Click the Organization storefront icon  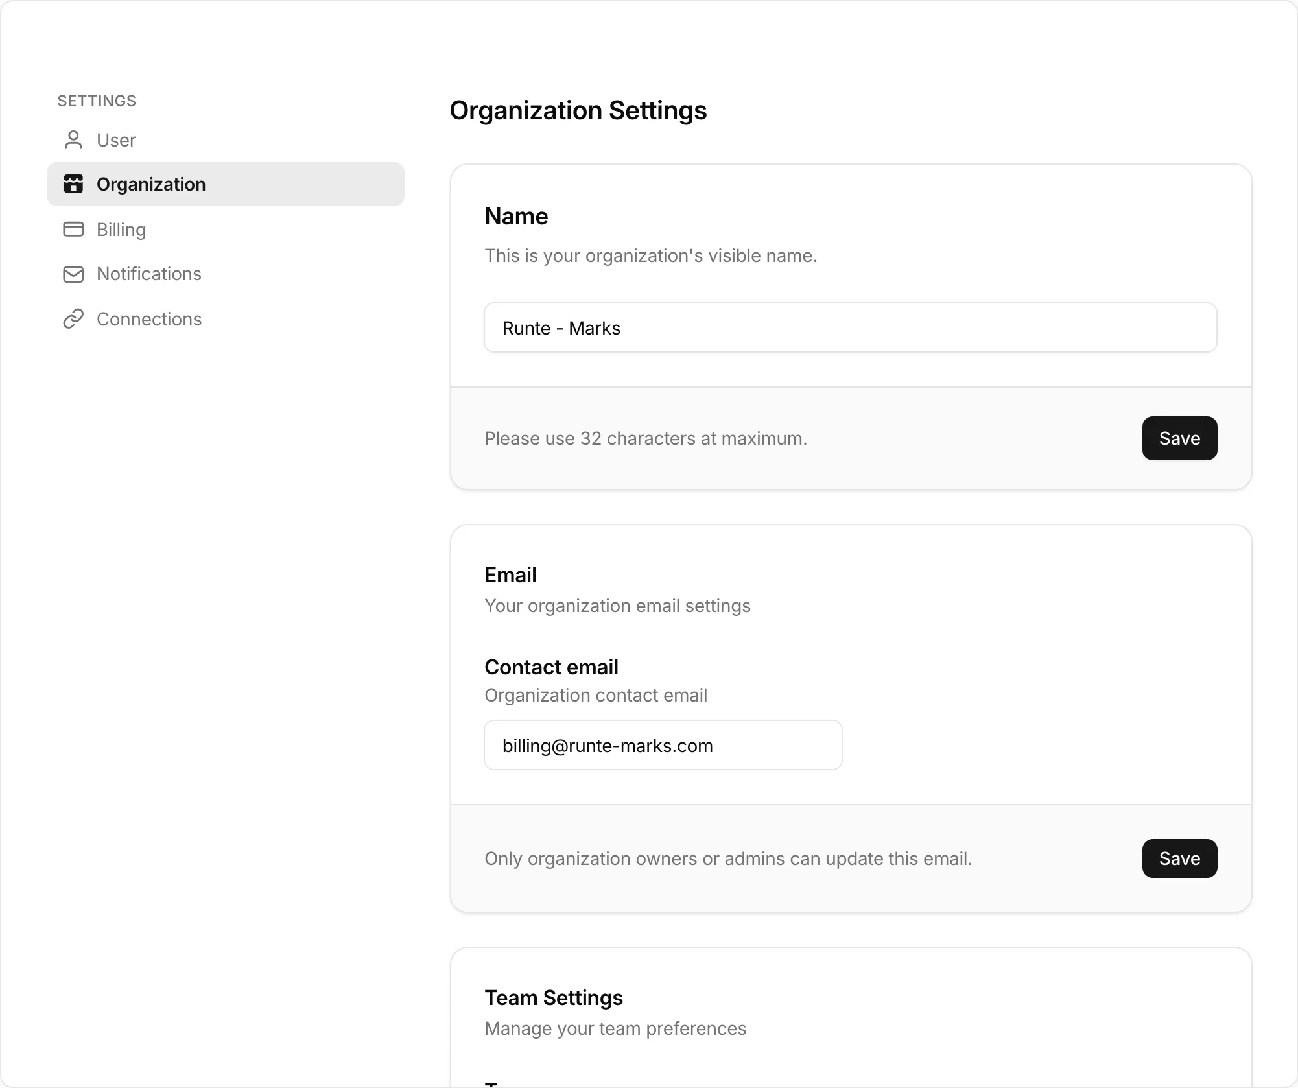pos(73,184)
